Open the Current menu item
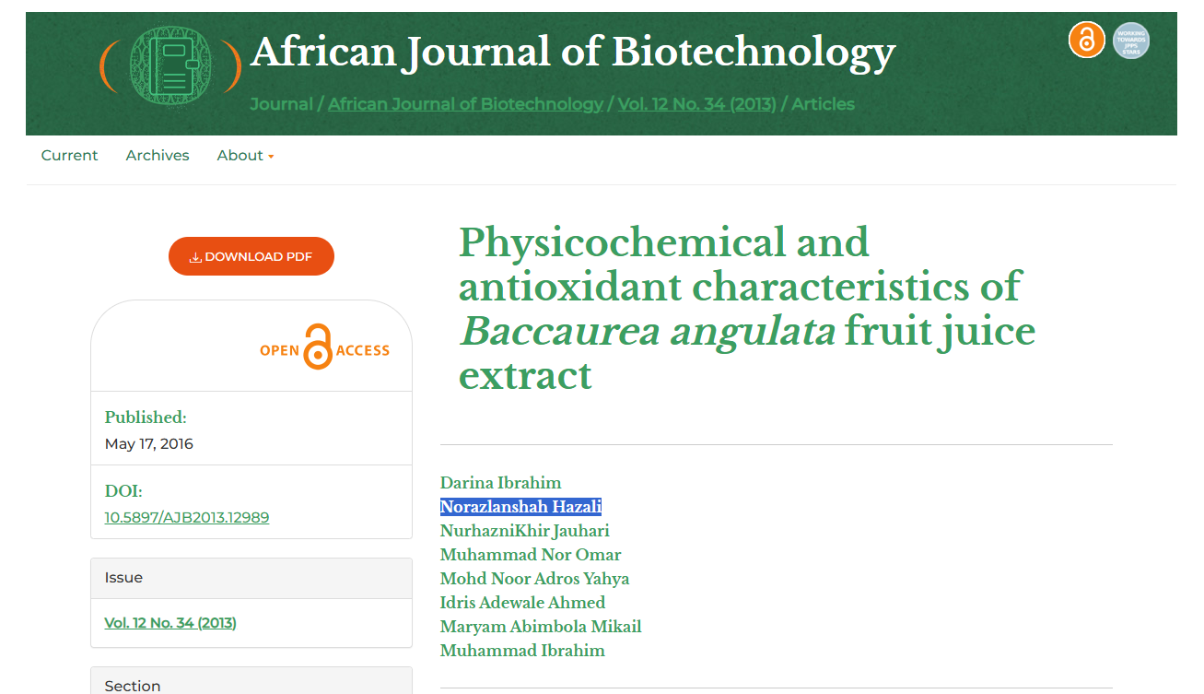The width and height of the screenshot is (1204, 694). [69, 156]
